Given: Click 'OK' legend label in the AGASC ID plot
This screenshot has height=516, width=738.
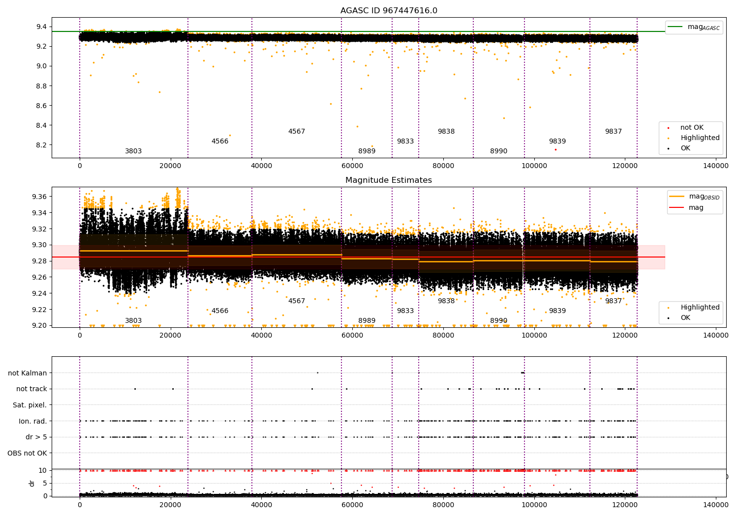Looking at the screenshot, I should pos(685,148).
